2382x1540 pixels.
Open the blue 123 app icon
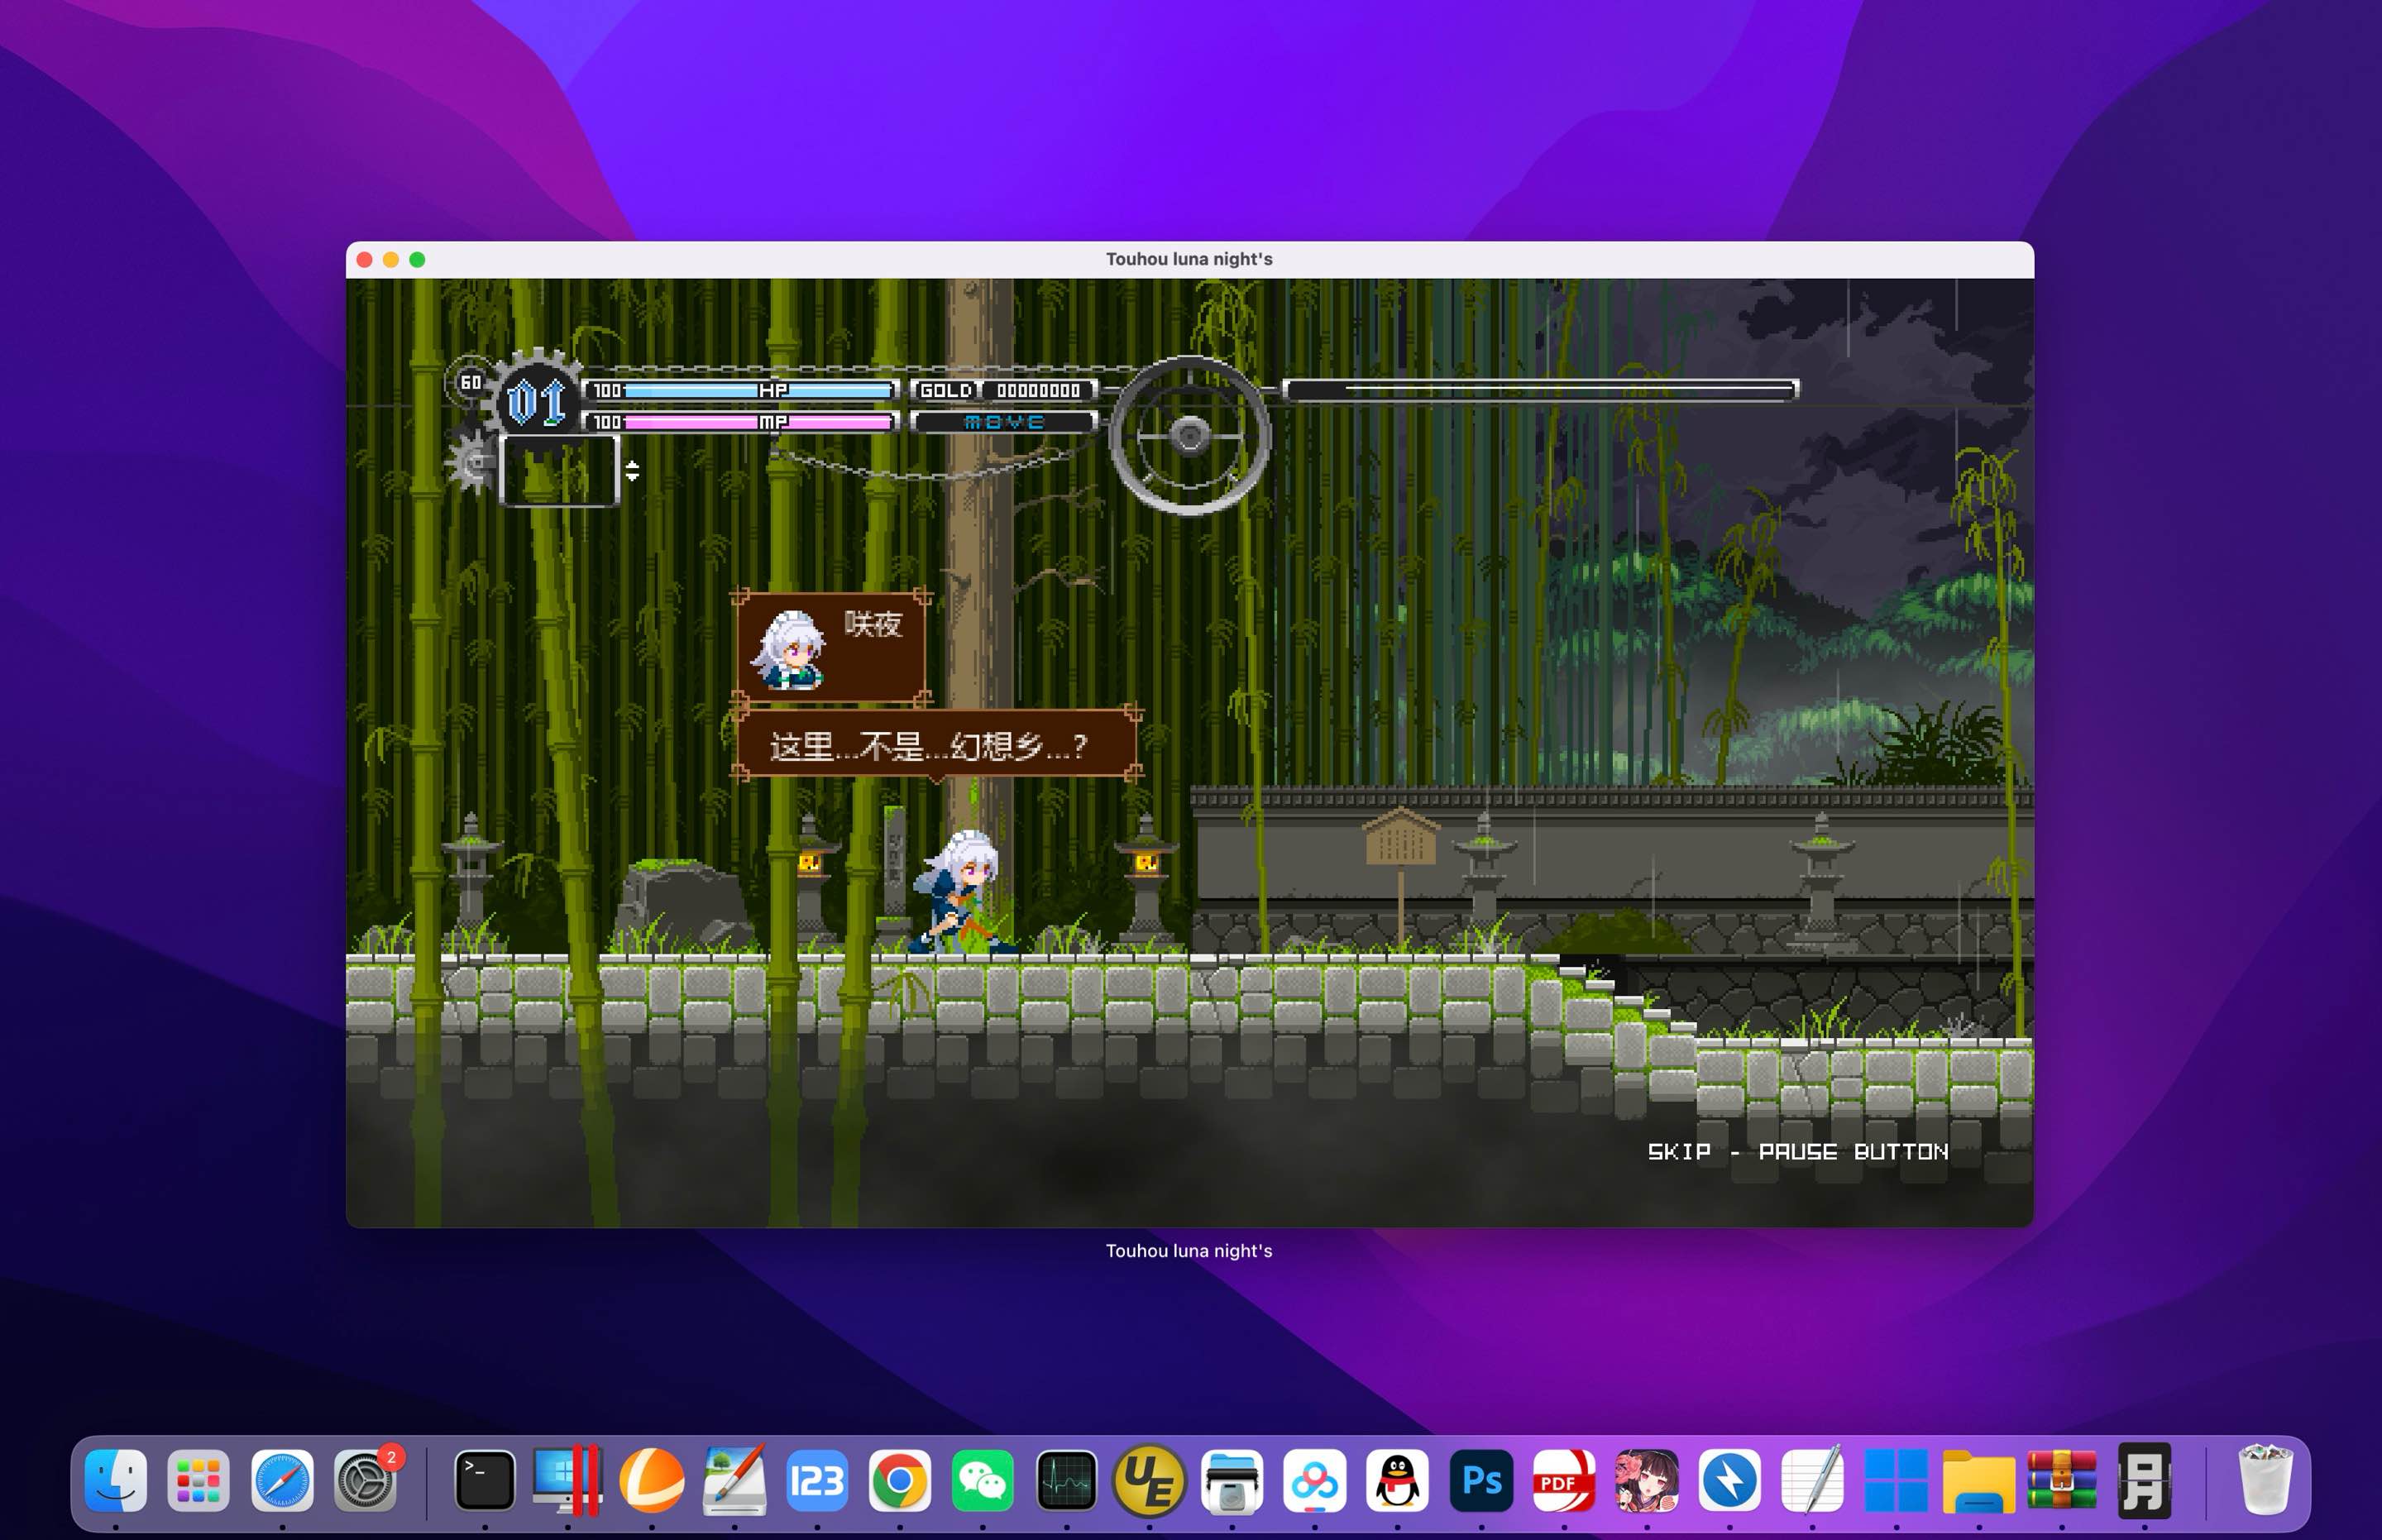tap(817, 1480)
